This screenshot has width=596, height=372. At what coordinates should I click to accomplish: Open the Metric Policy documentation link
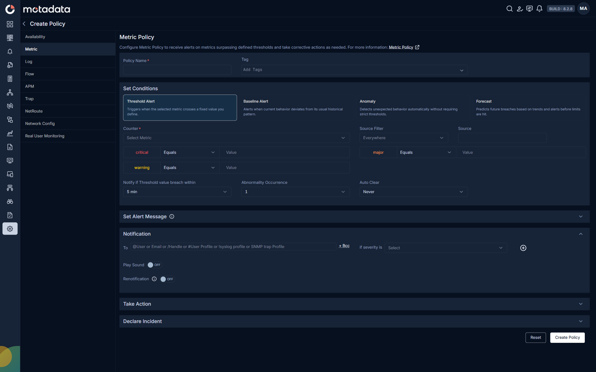pyautogui.click(x=404, y=47)
